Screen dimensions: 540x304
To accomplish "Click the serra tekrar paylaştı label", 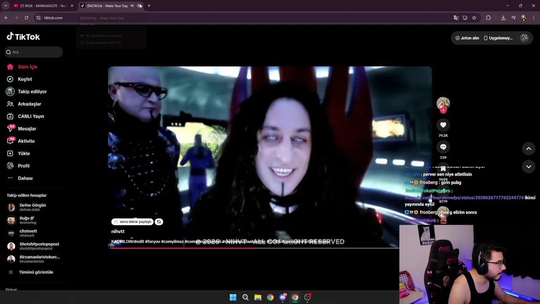I will tap(132, 222).
